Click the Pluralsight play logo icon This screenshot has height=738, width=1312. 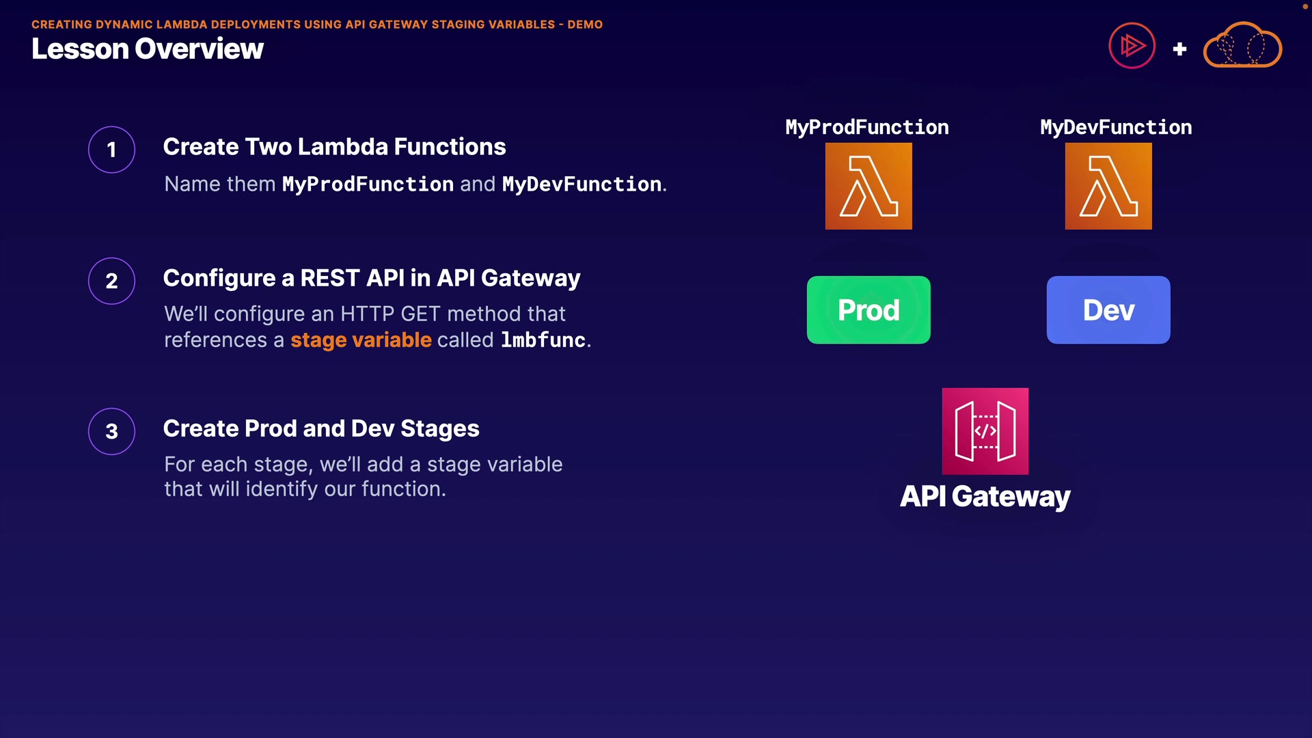point(1132,46)
